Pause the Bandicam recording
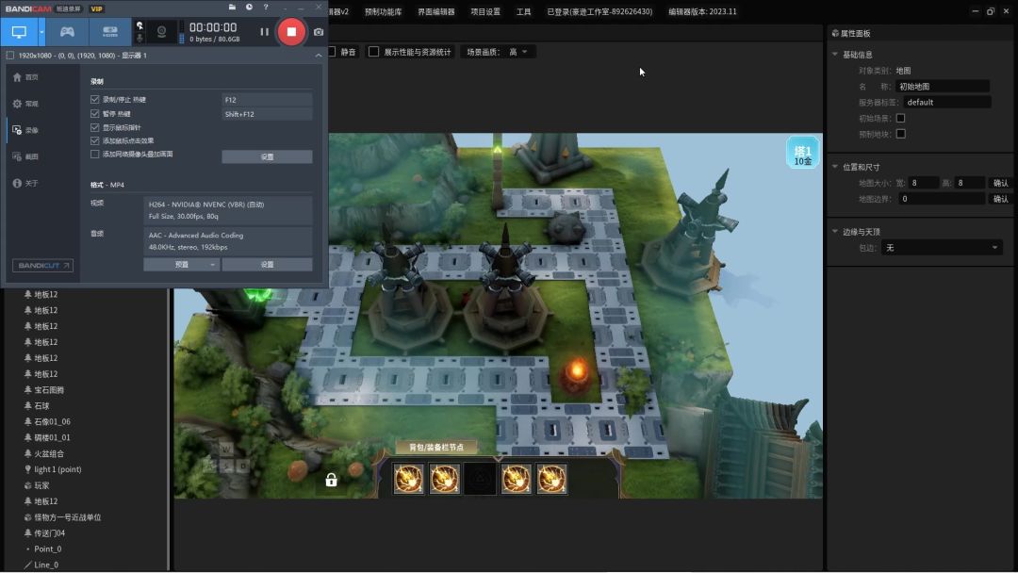 (x=264, y=32)
